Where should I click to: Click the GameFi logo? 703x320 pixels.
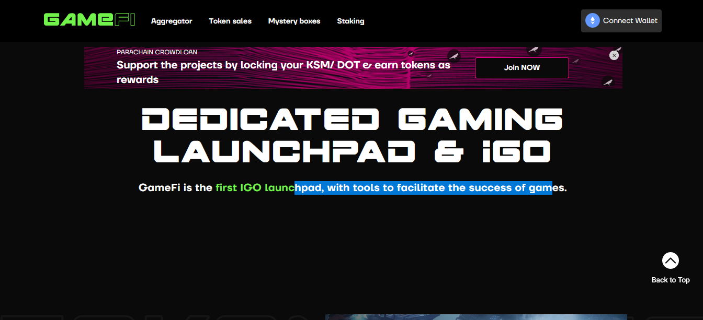click(89, 20)
